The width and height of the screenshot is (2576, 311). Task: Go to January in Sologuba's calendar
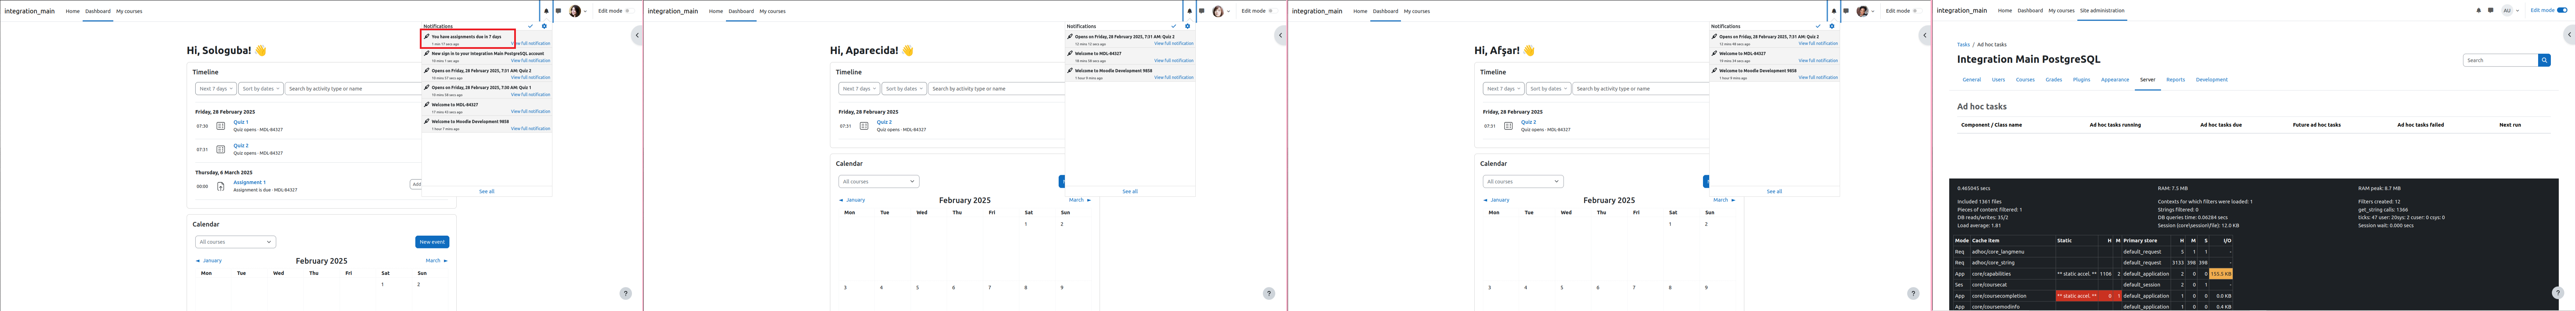(209, 261)
